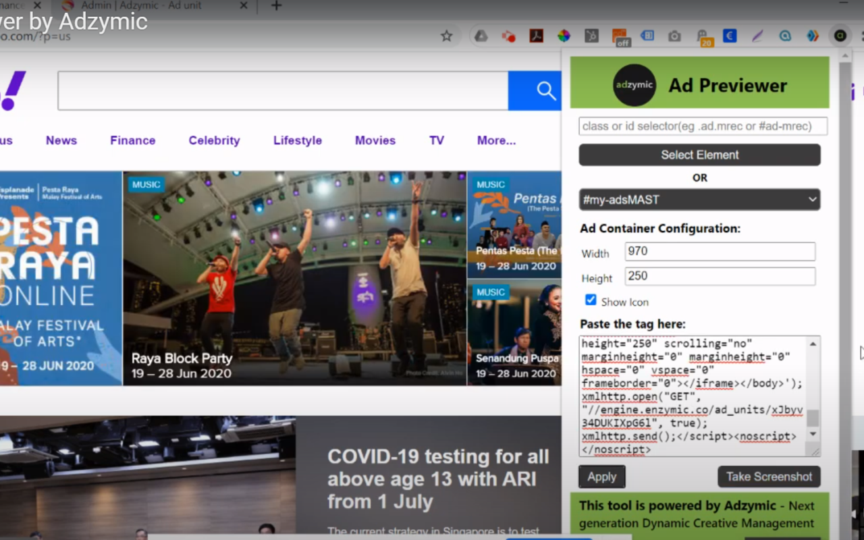This screenshot has height=540, width=864.
Task: Expand the #my-adsMAST dropdown
Action: coord(699,200)
